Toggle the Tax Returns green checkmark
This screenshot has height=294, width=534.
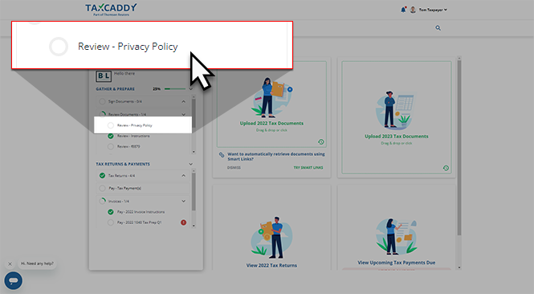(x=102, y=175)
